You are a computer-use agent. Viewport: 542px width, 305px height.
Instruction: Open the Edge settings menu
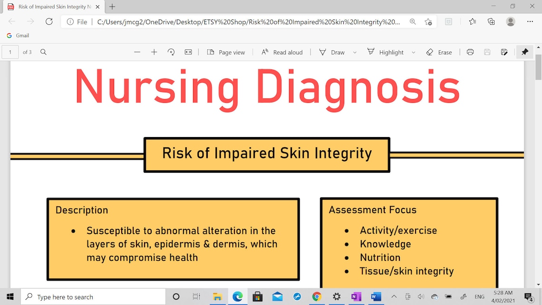(x=530, y=21)
